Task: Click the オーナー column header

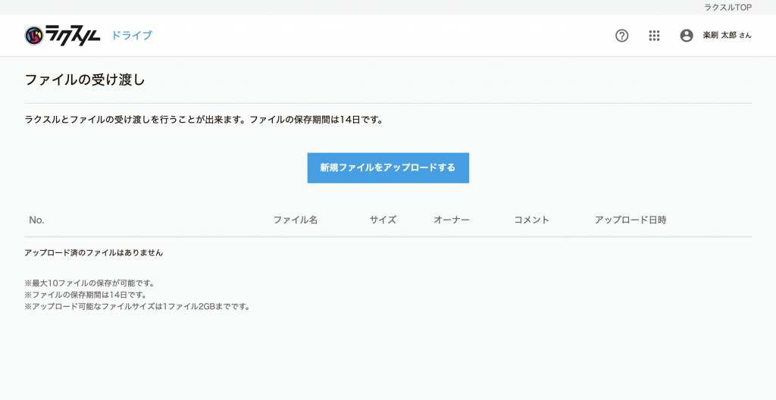Action: coord(452,220)
